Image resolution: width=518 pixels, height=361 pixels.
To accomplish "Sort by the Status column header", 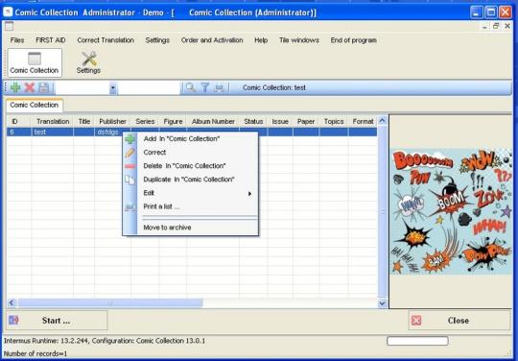I will point(253,121).
